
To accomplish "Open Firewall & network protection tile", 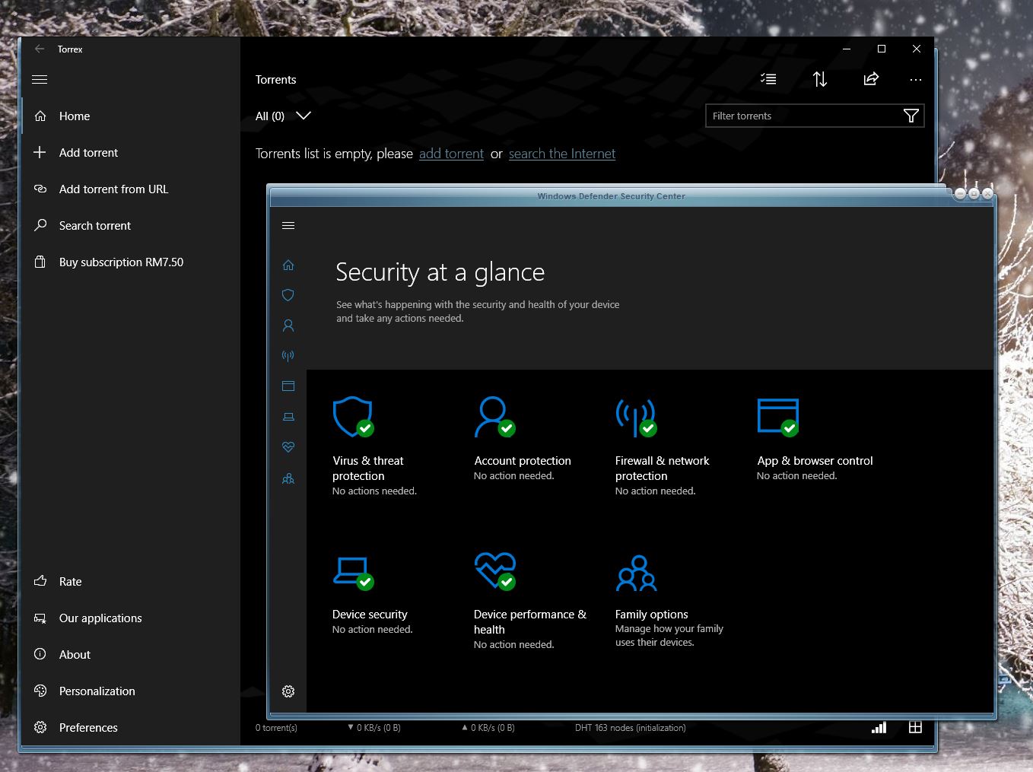I will coord(662,446).
